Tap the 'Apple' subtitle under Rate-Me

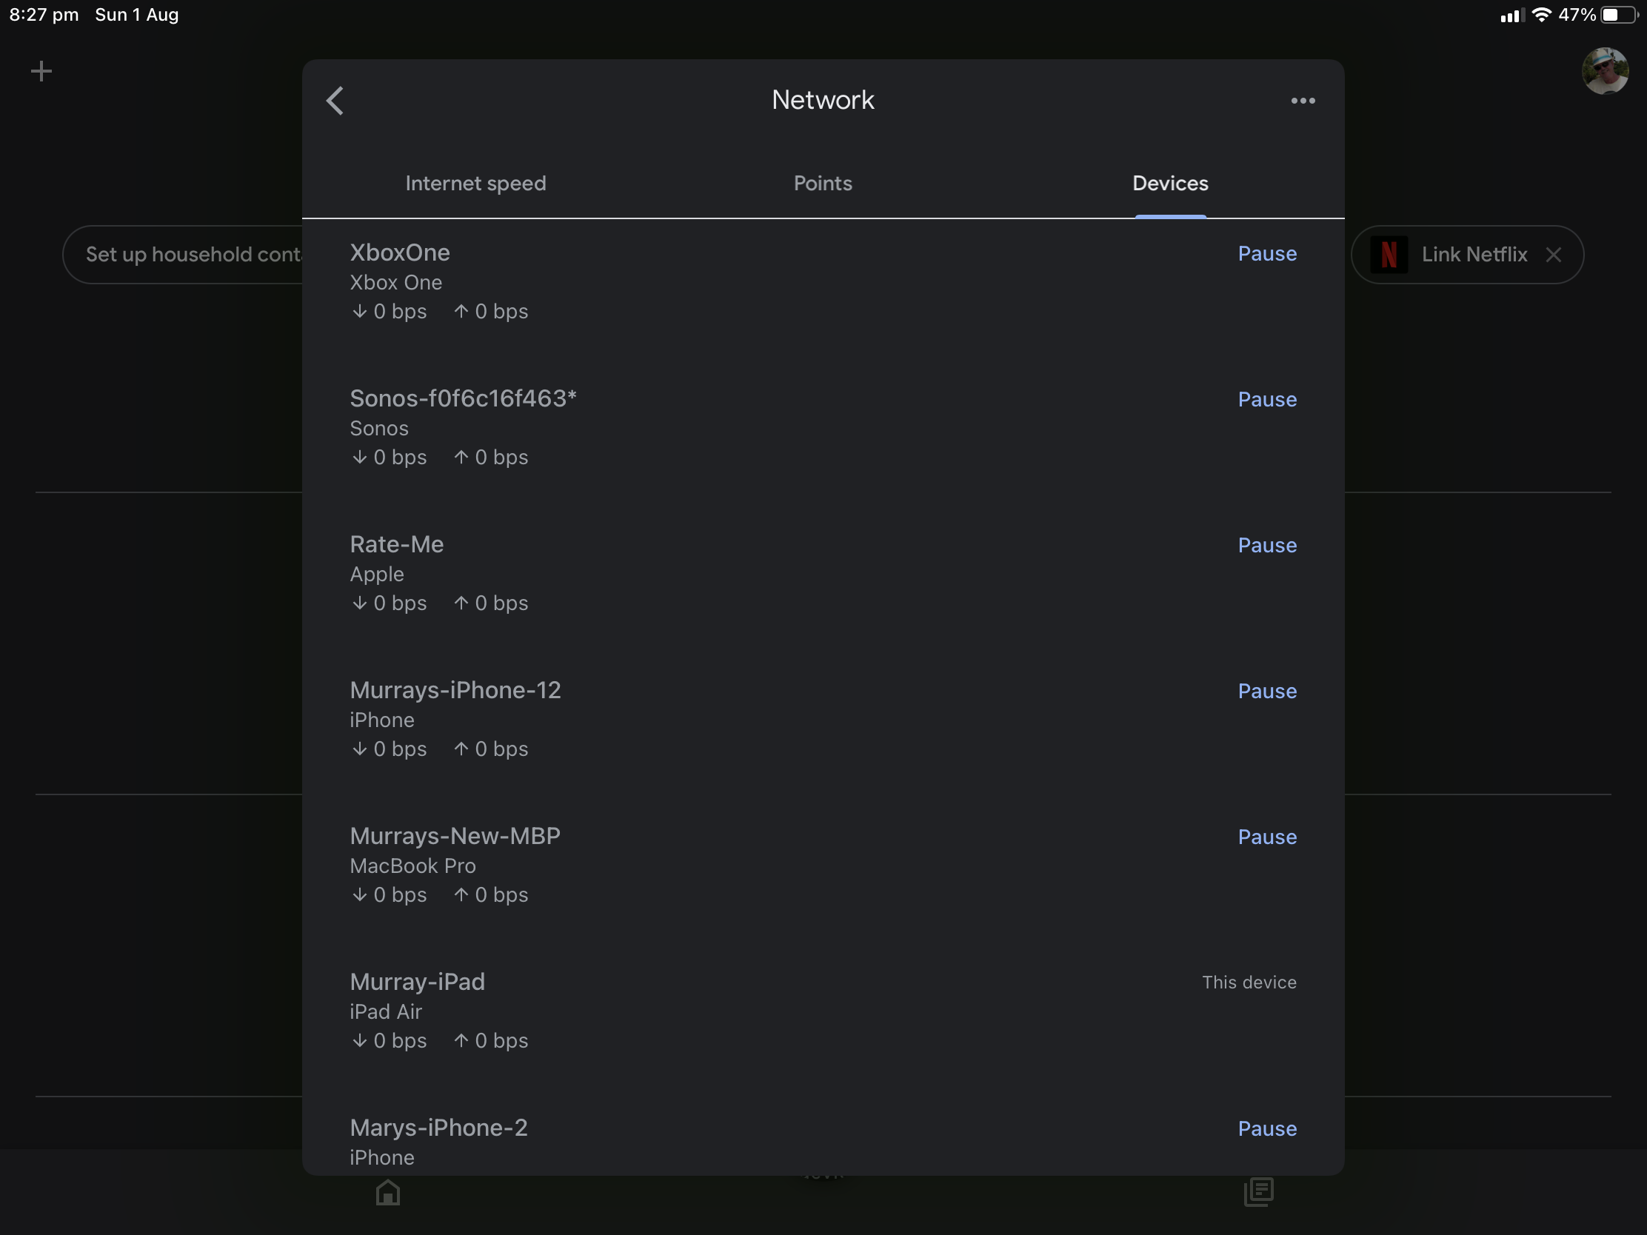[x=377, y=575]
